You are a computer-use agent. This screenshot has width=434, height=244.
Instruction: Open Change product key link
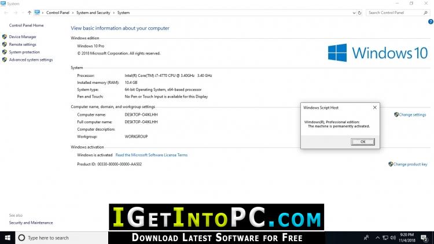[x=410, y=164]
